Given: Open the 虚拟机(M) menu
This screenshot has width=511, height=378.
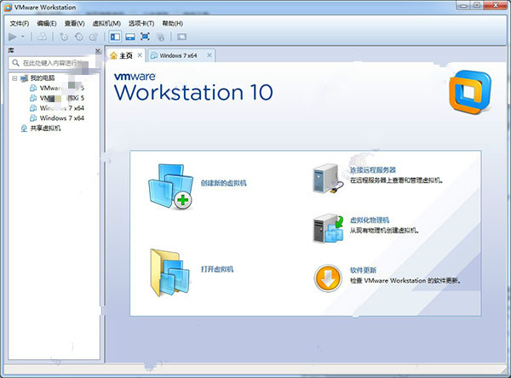Looking at the screenshot, I should [x=106, y=24].
